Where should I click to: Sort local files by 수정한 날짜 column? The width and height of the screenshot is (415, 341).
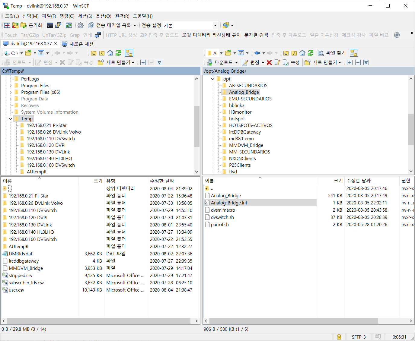pyautogui.click(x=162, y=181)
